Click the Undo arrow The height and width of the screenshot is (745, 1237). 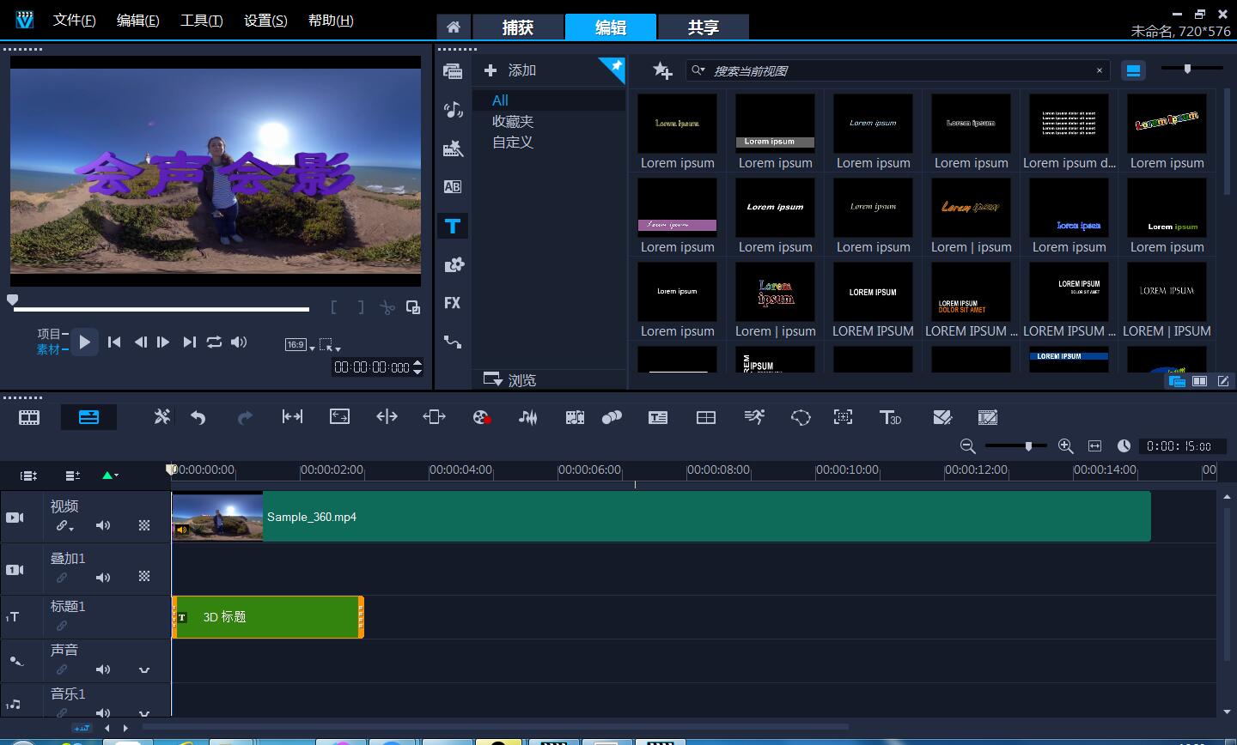[198, 417]
